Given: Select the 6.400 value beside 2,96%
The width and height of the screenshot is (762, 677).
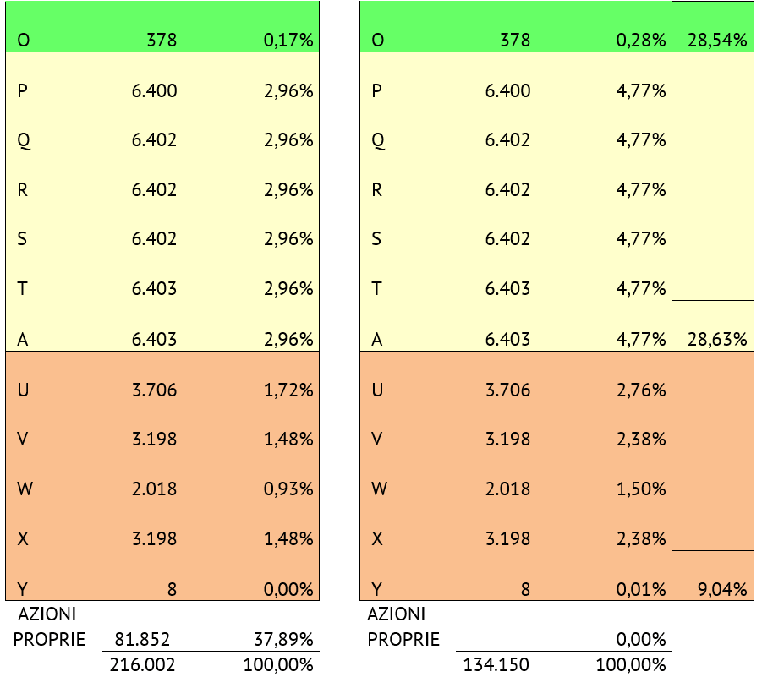Looking at the screenshot, I should click(x=155, y=90).
